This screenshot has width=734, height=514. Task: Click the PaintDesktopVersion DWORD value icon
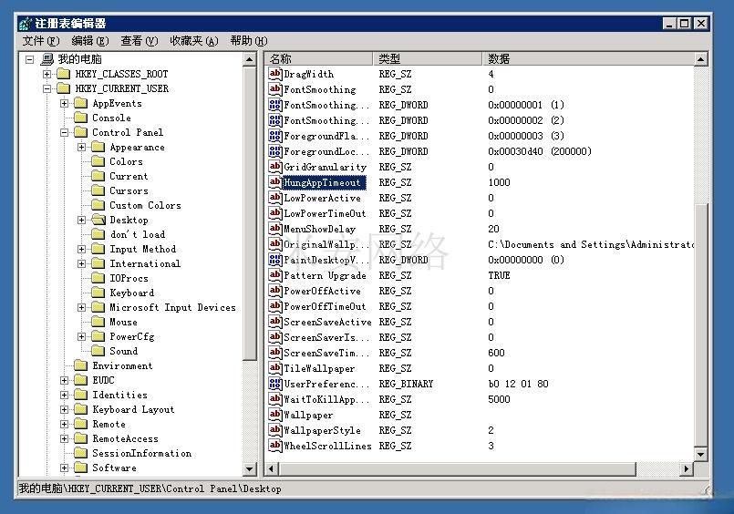pos(275,260)
